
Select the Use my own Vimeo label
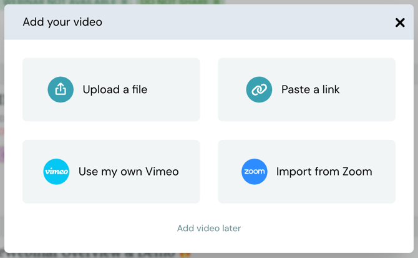click(x=129, y=172)
